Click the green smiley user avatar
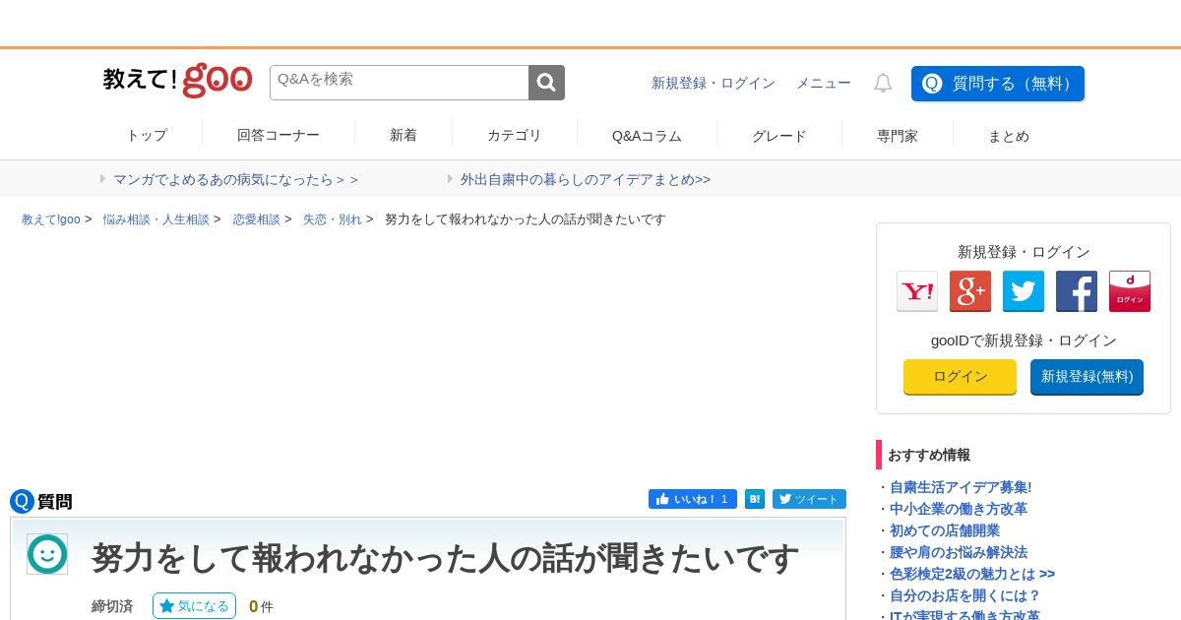This screenshot has width=1181, height=620. click(47, 554)
